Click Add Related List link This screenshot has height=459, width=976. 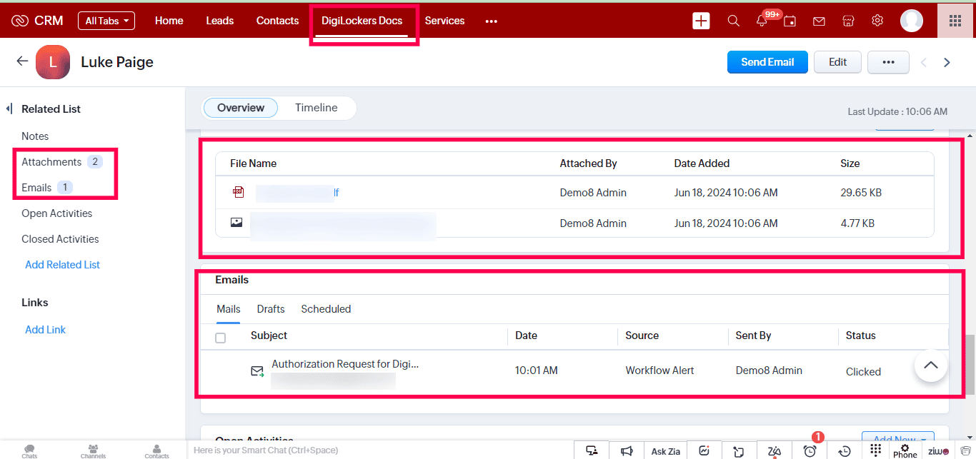pyautogui.click(x=63, y=265)
